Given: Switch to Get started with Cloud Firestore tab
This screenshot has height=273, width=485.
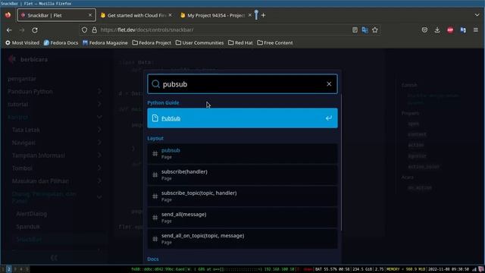Looking at the screenshot, I should (136, 15).
